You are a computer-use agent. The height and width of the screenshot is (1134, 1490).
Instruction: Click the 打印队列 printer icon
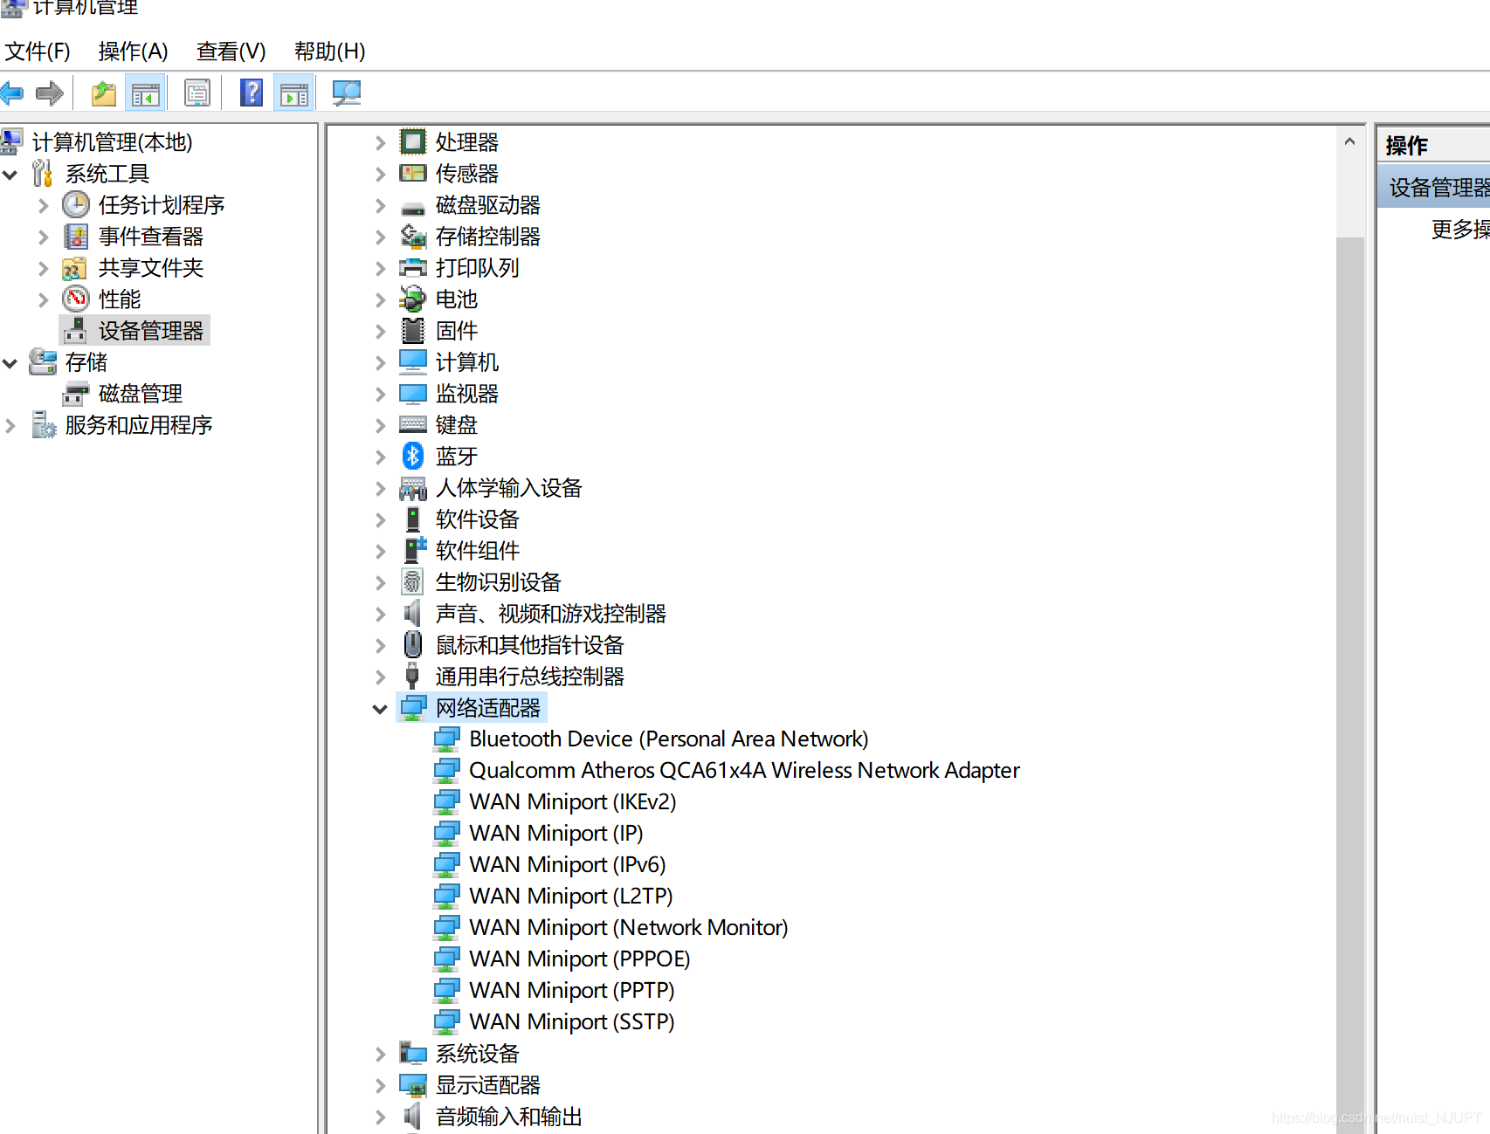click(x=413, y=267)
